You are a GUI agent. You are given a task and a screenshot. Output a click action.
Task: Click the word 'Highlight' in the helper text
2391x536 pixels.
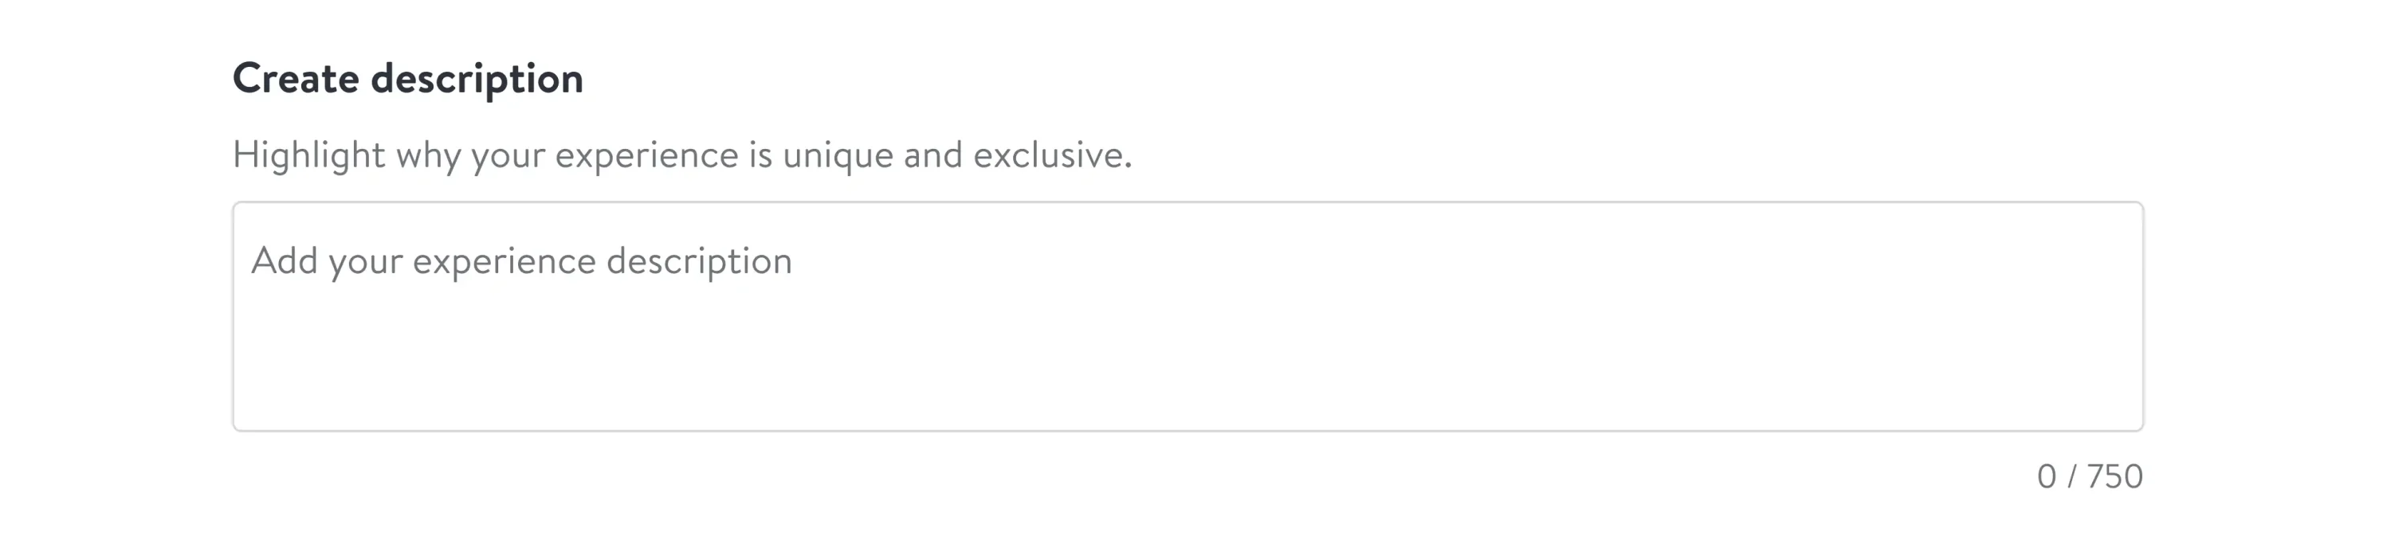(x=308, y=155)
